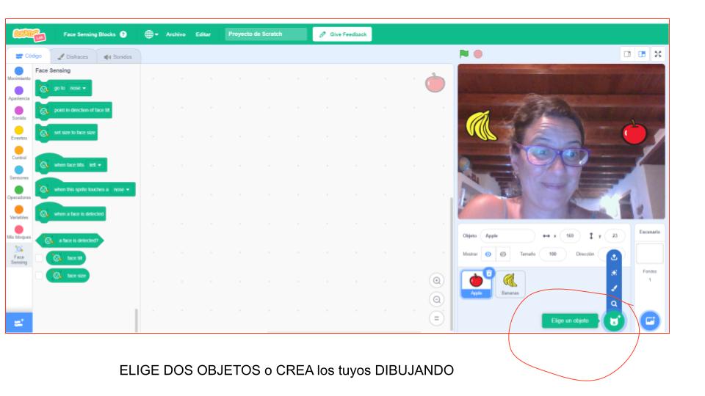Image resolution: width=705 pixels, height=396 pixels.
Task: Enable the face size reporter checkbox
Action: click(39, 276)
